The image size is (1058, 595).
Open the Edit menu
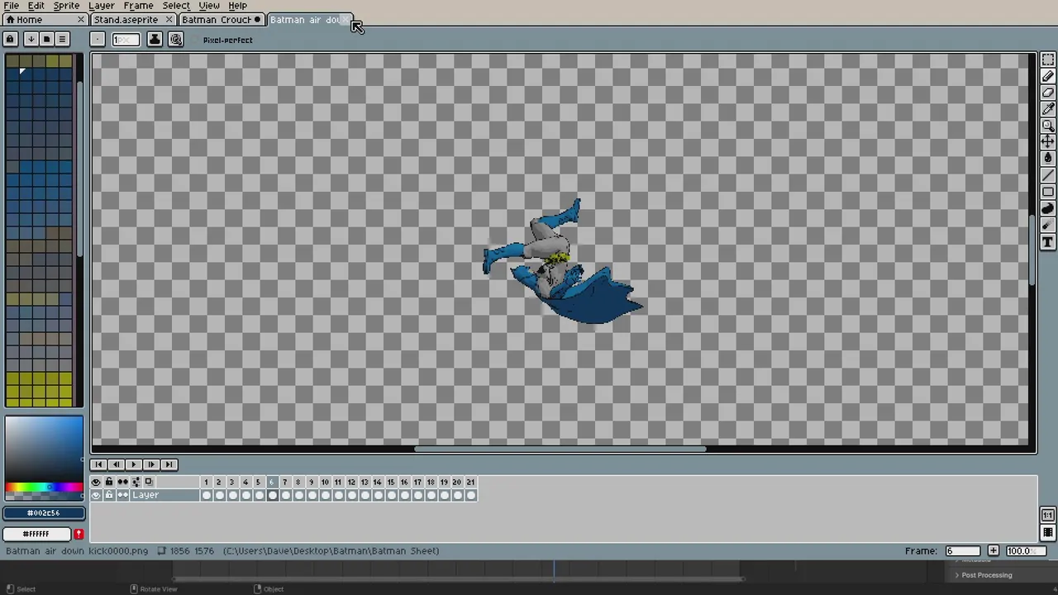(x=36, y=6)
